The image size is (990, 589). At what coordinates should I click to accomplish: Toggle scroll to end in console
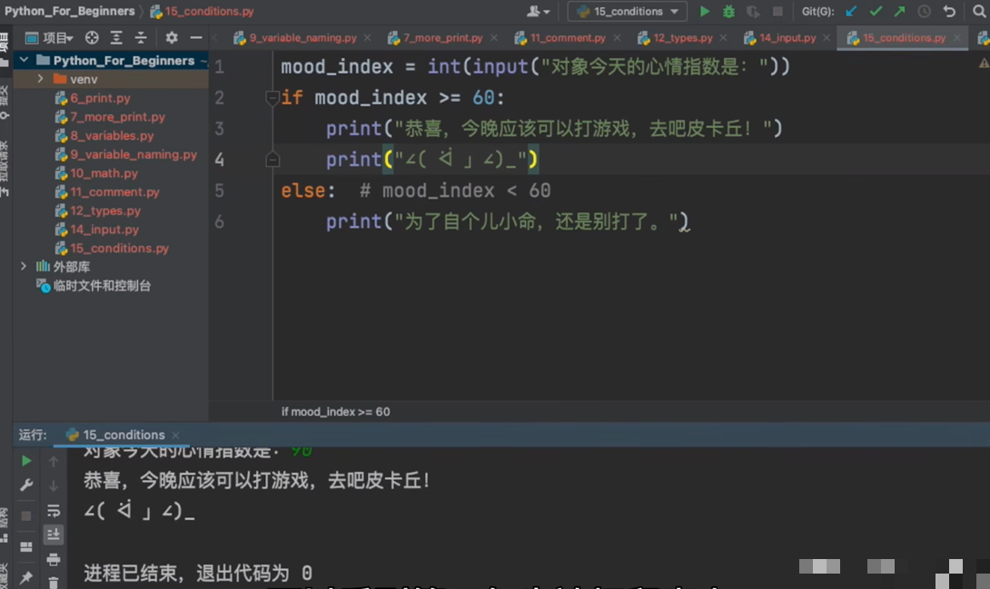click(x=54, y=535)
